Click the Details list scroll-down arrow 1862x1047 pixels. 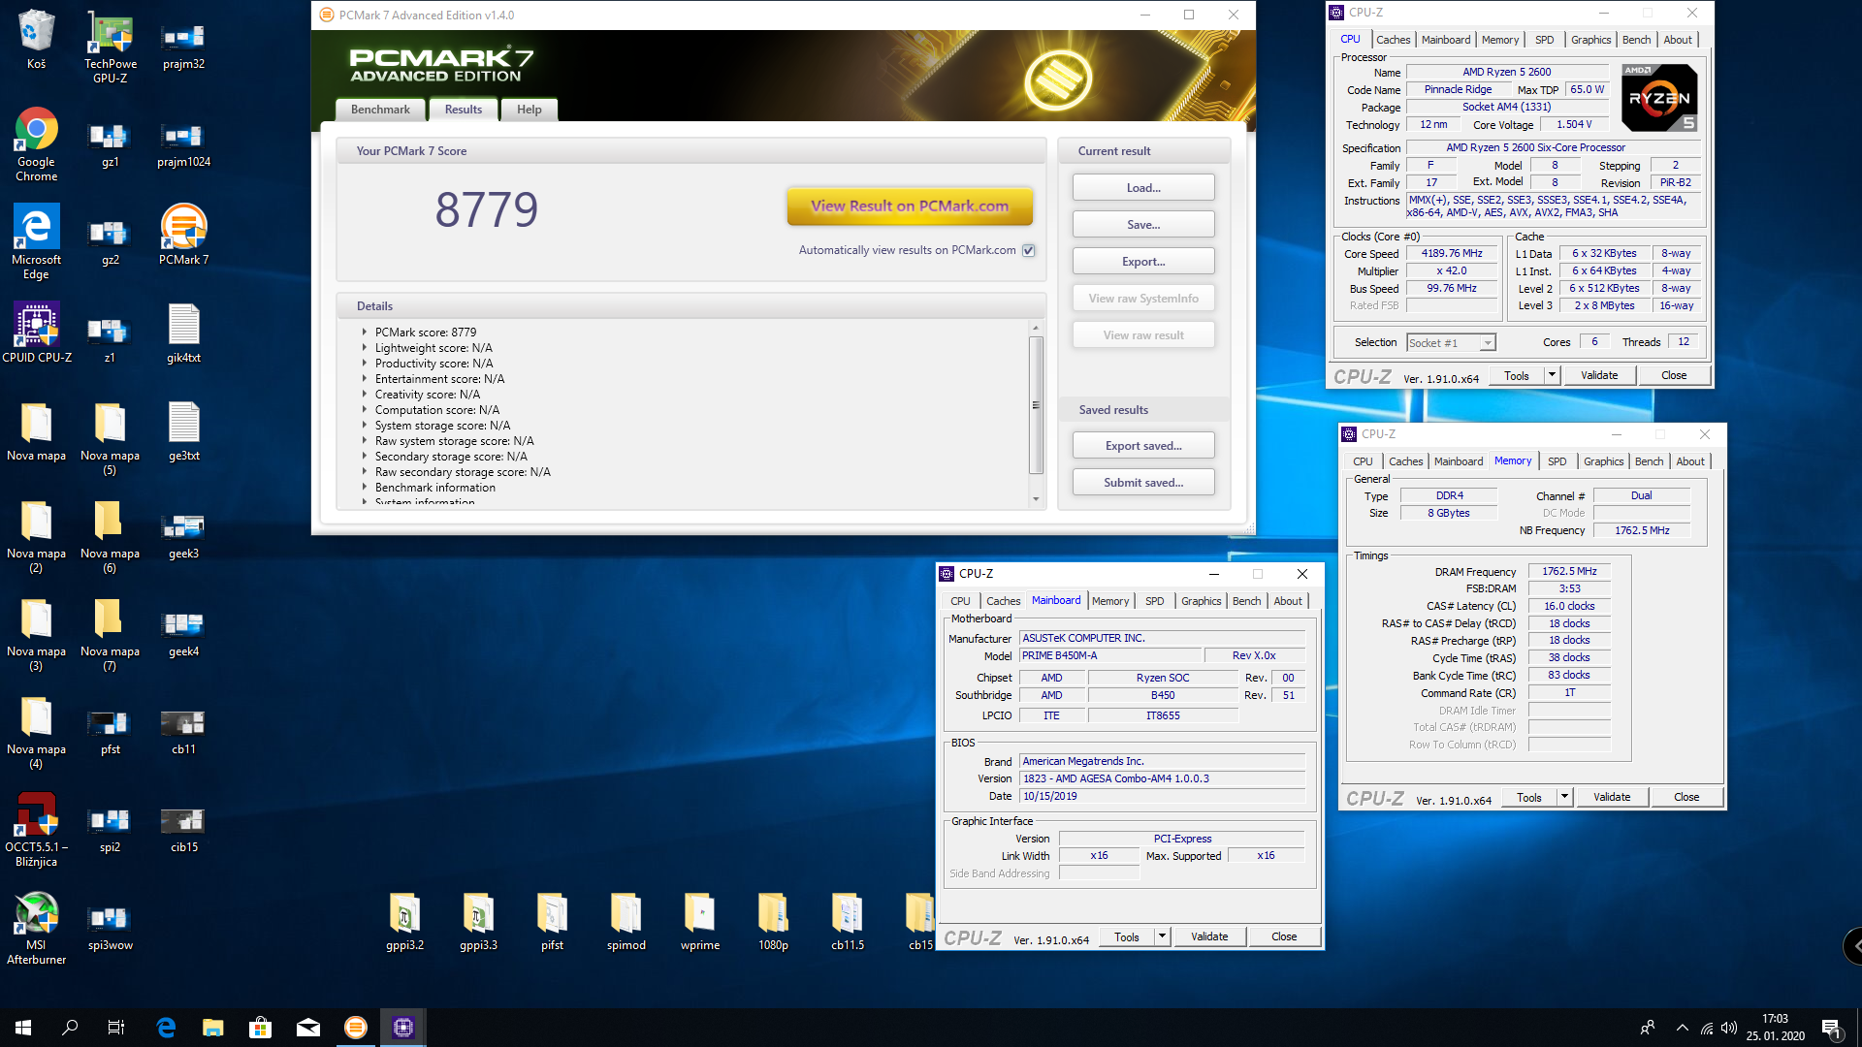pos(1036,499)
